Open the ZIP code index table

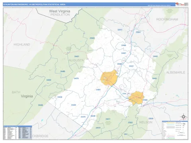point(18,132)
